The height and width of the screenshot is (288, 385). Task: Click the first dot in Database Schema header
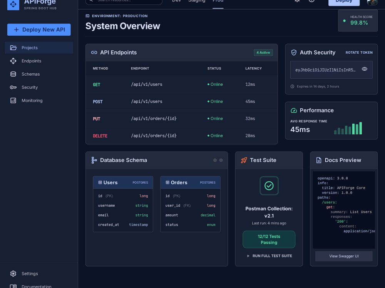click(215, 160)
